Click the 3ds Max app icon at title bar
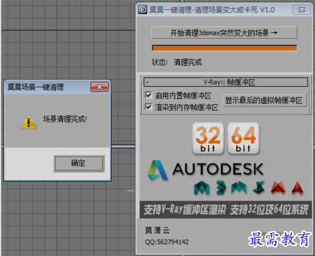Viewport: 315px width, 256px height. tap(142, 10)
